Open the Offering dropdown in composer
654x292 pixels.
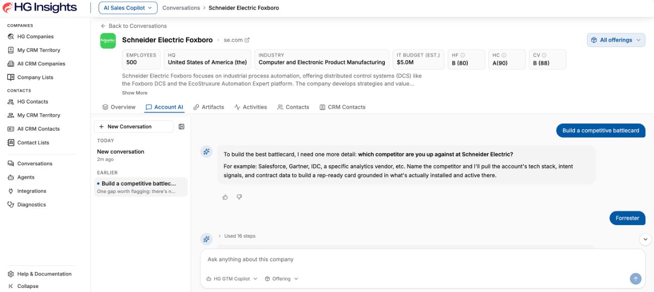click(282, 279)
